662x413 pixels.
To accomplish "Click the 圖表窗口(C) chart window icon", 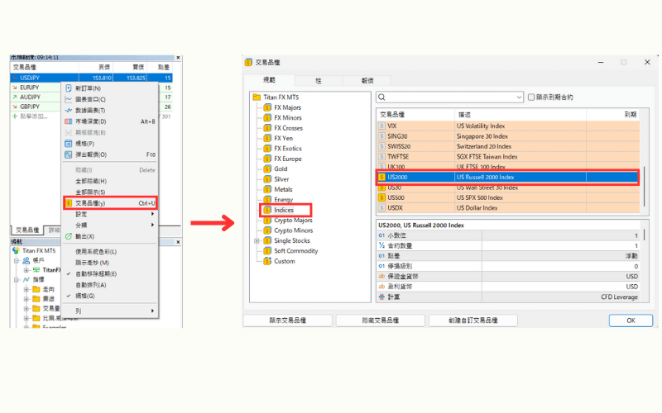I will 69,99.
